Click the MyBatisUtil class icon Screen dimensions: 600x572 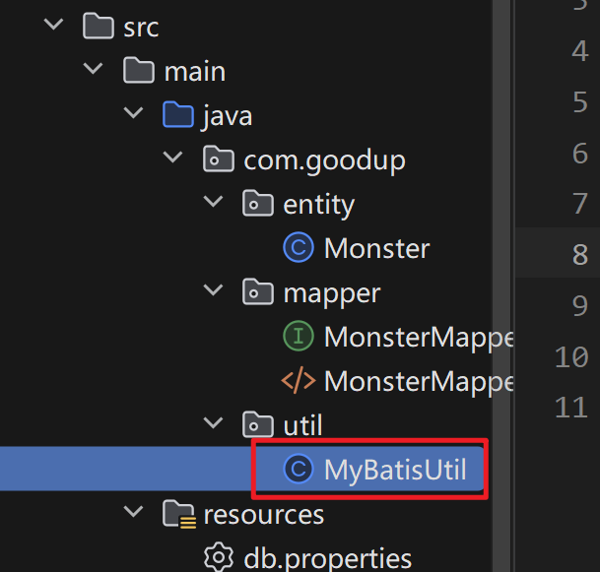point(298,469)
